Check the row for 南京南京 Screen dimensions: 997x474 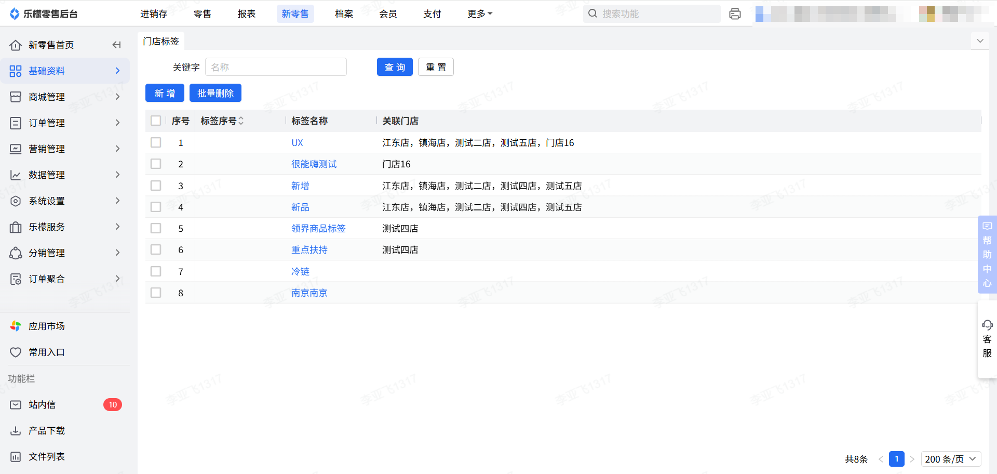point(156,293)
